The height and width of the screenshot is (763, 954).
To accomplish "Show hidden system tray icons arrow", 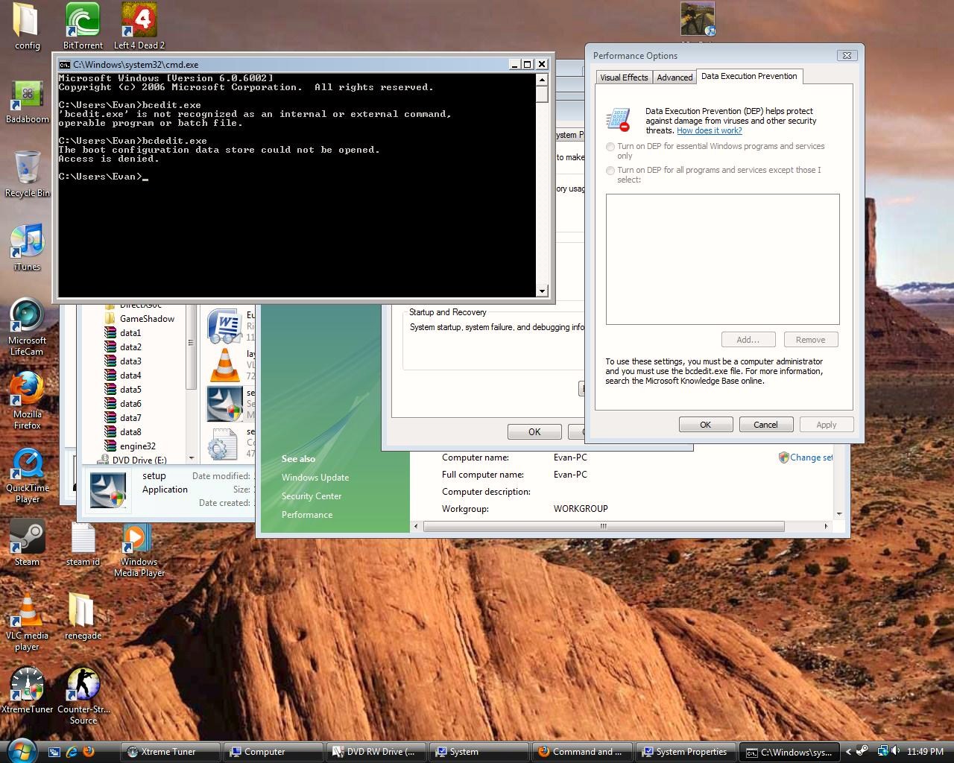I will pyautogui.click(x=847, y=752).
